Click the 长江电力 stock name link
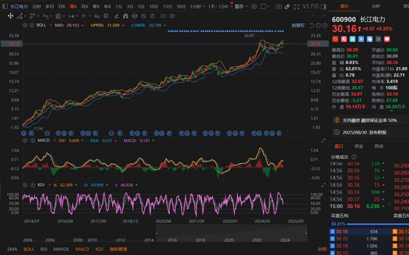 point(19,6)
